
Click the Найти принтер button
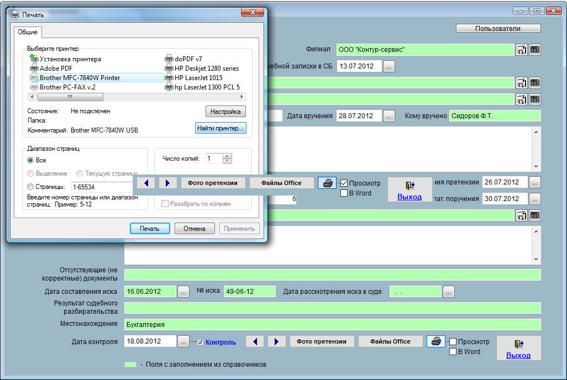coord(221,128)
